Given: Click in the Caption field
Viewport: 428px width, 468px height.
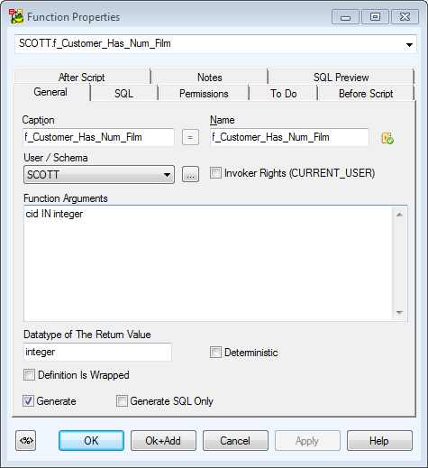Looking at the screenshot, I should (x=99, y=137).
